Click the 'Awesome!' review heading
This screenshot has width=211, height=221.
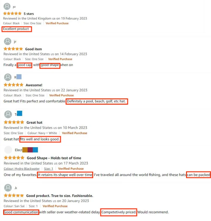pyautogui.click(x=34, y=85)
